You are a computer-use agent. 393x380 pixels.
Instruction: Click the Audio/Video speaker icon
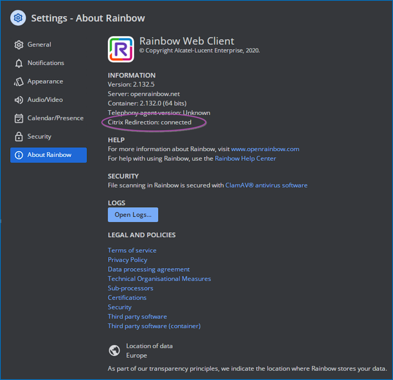point(19,100)
